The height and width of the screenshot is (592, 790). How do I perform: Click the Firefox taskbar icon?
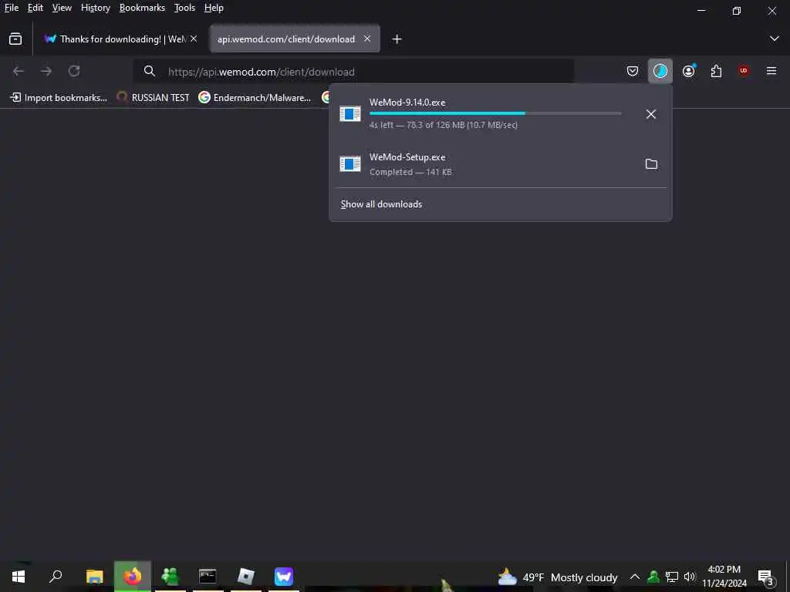133,576
